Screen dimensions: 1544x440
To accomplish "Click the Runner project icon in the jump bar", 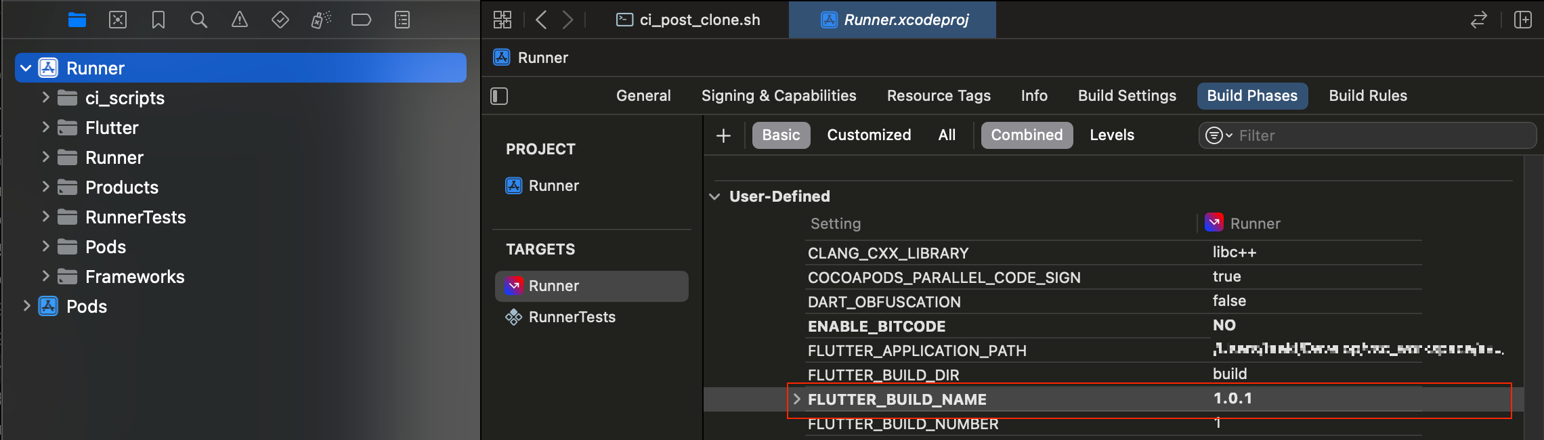I will click(502, 58).
